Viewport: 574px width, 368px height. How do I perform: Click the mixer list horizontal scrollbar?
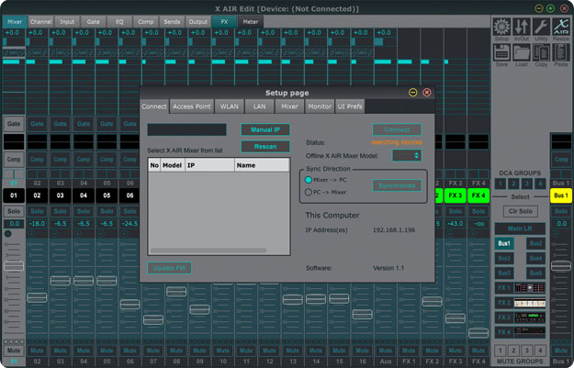tap(208, 251)
